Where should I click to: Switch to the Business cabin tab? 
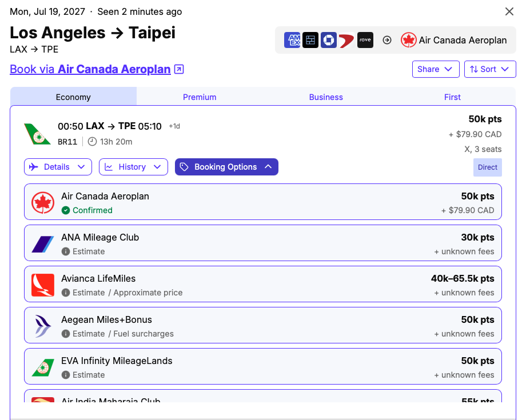point(326,97)
